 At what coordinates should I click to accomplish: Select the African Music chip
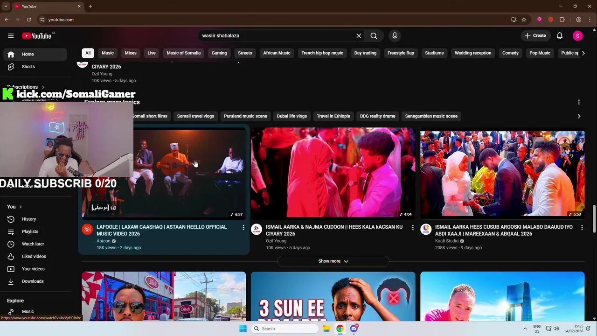(x=277, y=53)
